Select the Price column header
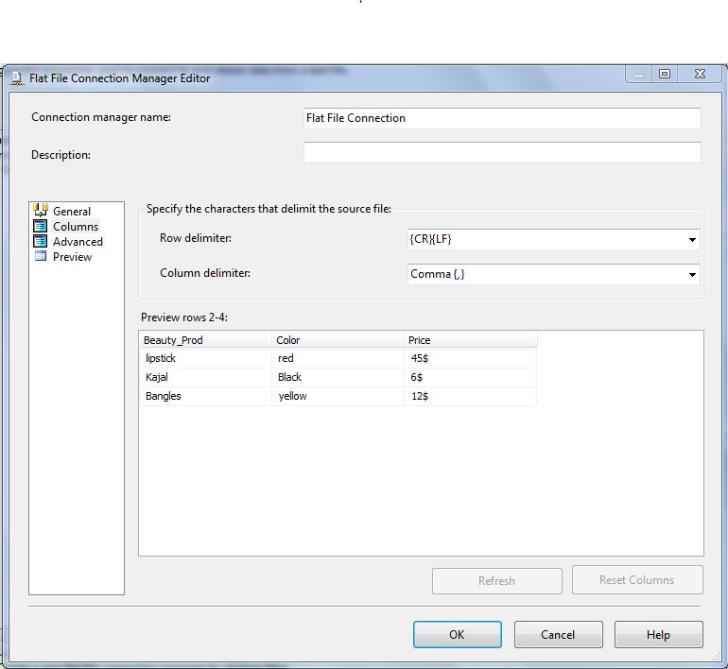Viewport: 728px width, 669px height. (470, 340)
